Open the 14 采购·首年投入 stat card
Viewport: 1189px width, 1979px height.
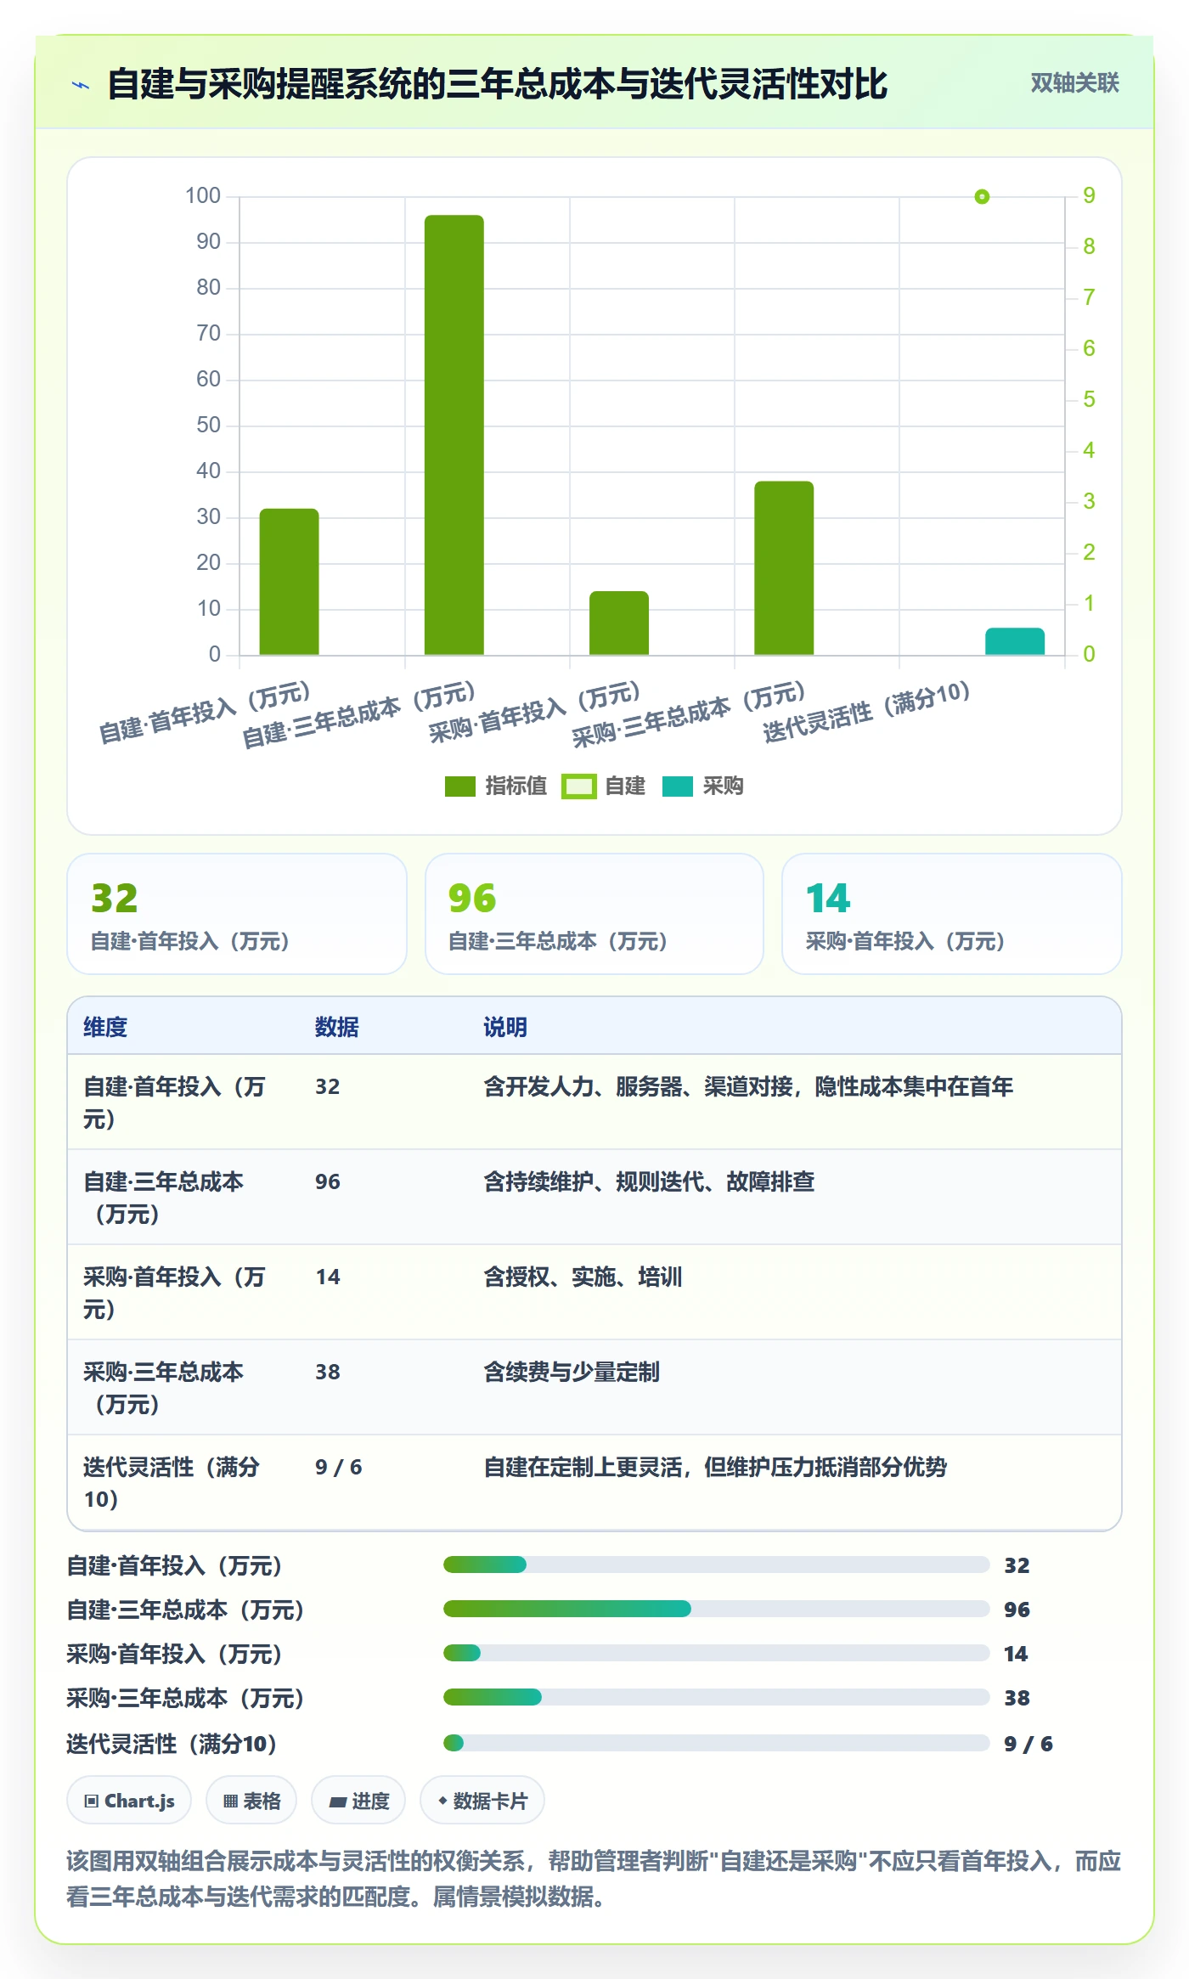click(x=952, y=914)
